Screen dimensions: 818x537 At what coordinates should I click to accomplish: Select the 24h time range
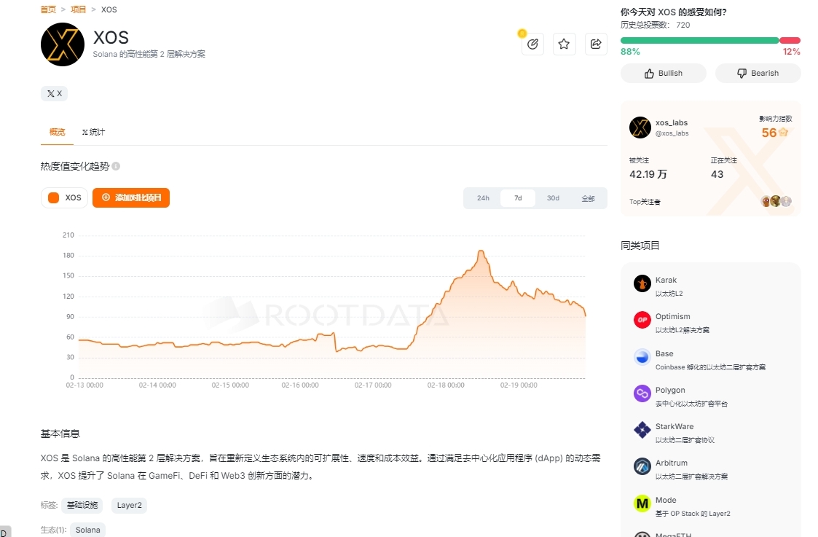click(x=483, y=198)
